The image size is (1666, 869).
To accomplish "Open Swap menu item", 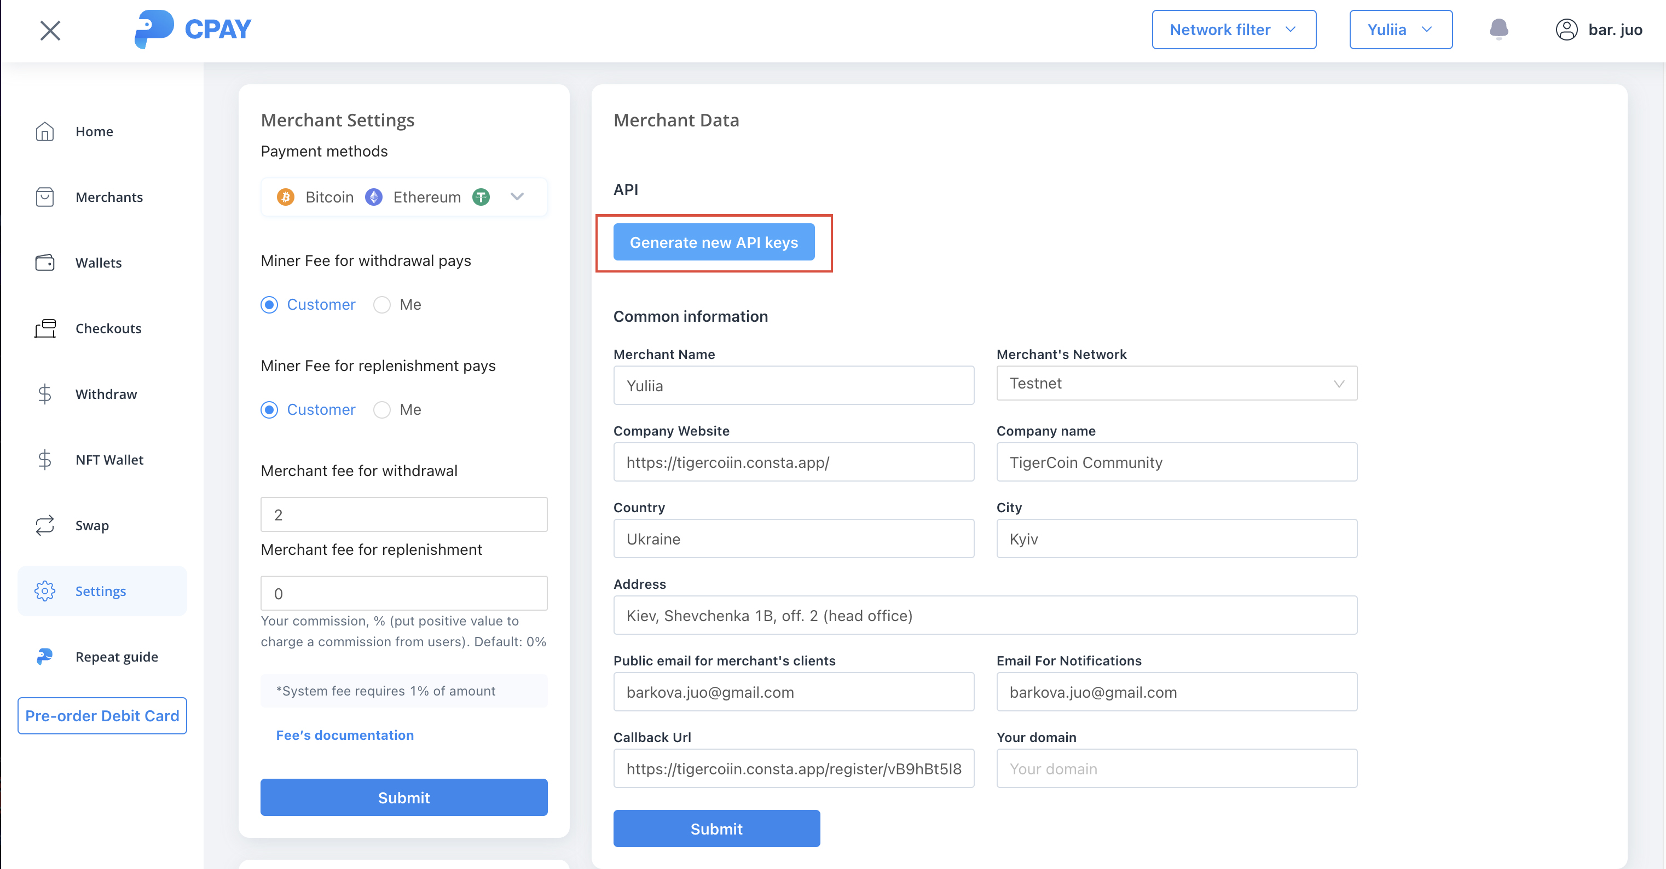I will (x=102, y=525).
